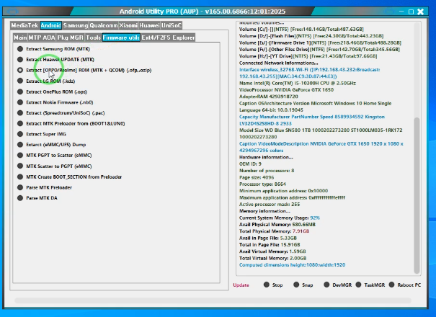
Task: Click 'Computed dimensions height:1080:width:1920' line
Action: click(x=293, y=264)
